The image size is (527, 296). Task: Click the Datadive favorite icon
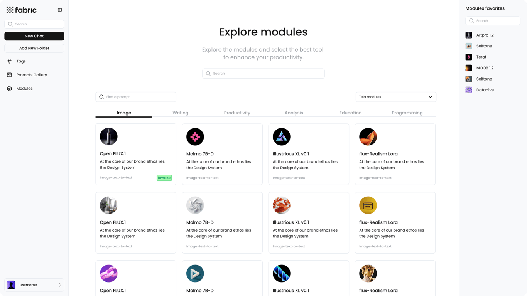pos(469,90)
